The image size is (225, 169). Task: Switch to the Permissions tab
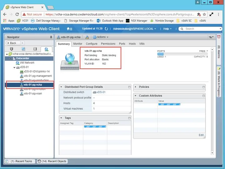[x=108, y=44]
